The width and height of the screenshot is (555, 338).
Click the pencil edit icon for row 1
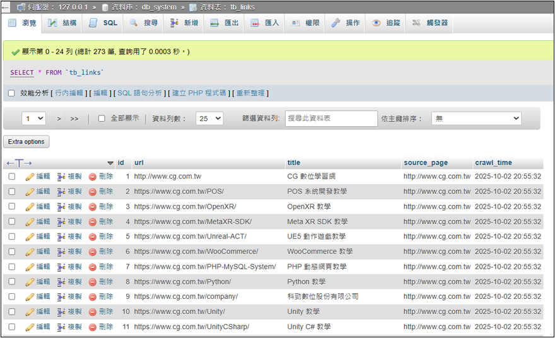click(x=30, y=177)
